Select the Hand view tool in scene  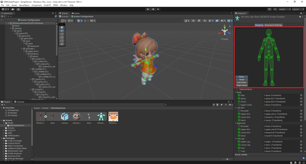coord(62,28)
